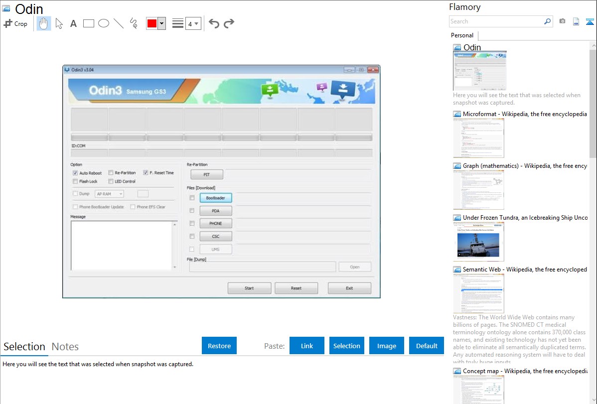Viewport: 597px width, 404px height.
Task: Click the Exit button in Odin3
Action: [x=349, y=288]
